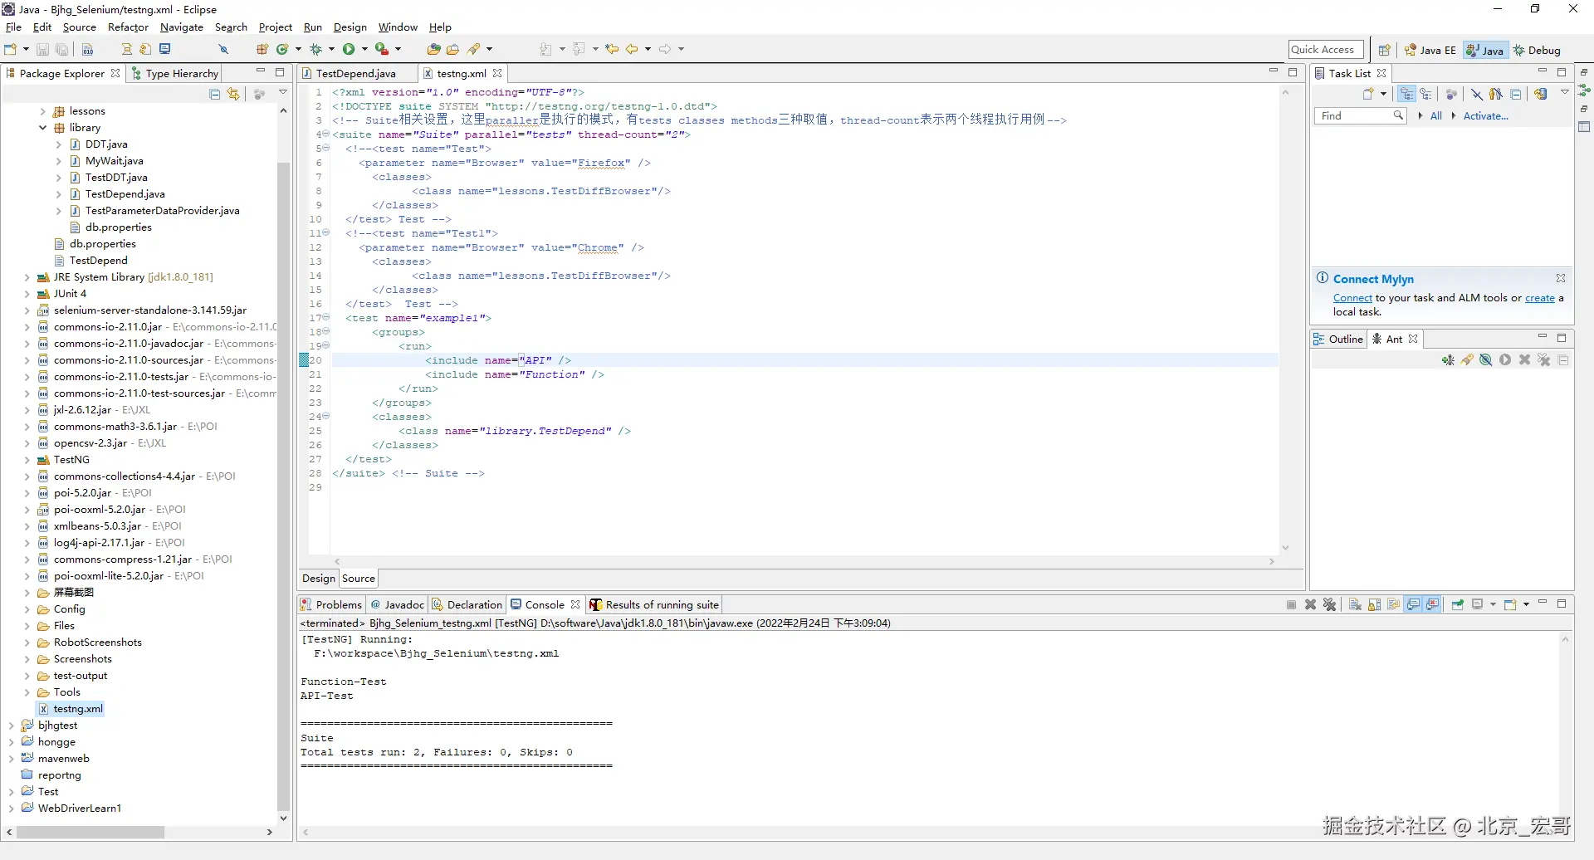Click All working set link in Task List
This screenshot has width=1594, height=860.
pyautogui.click(x=1436, y=116)
